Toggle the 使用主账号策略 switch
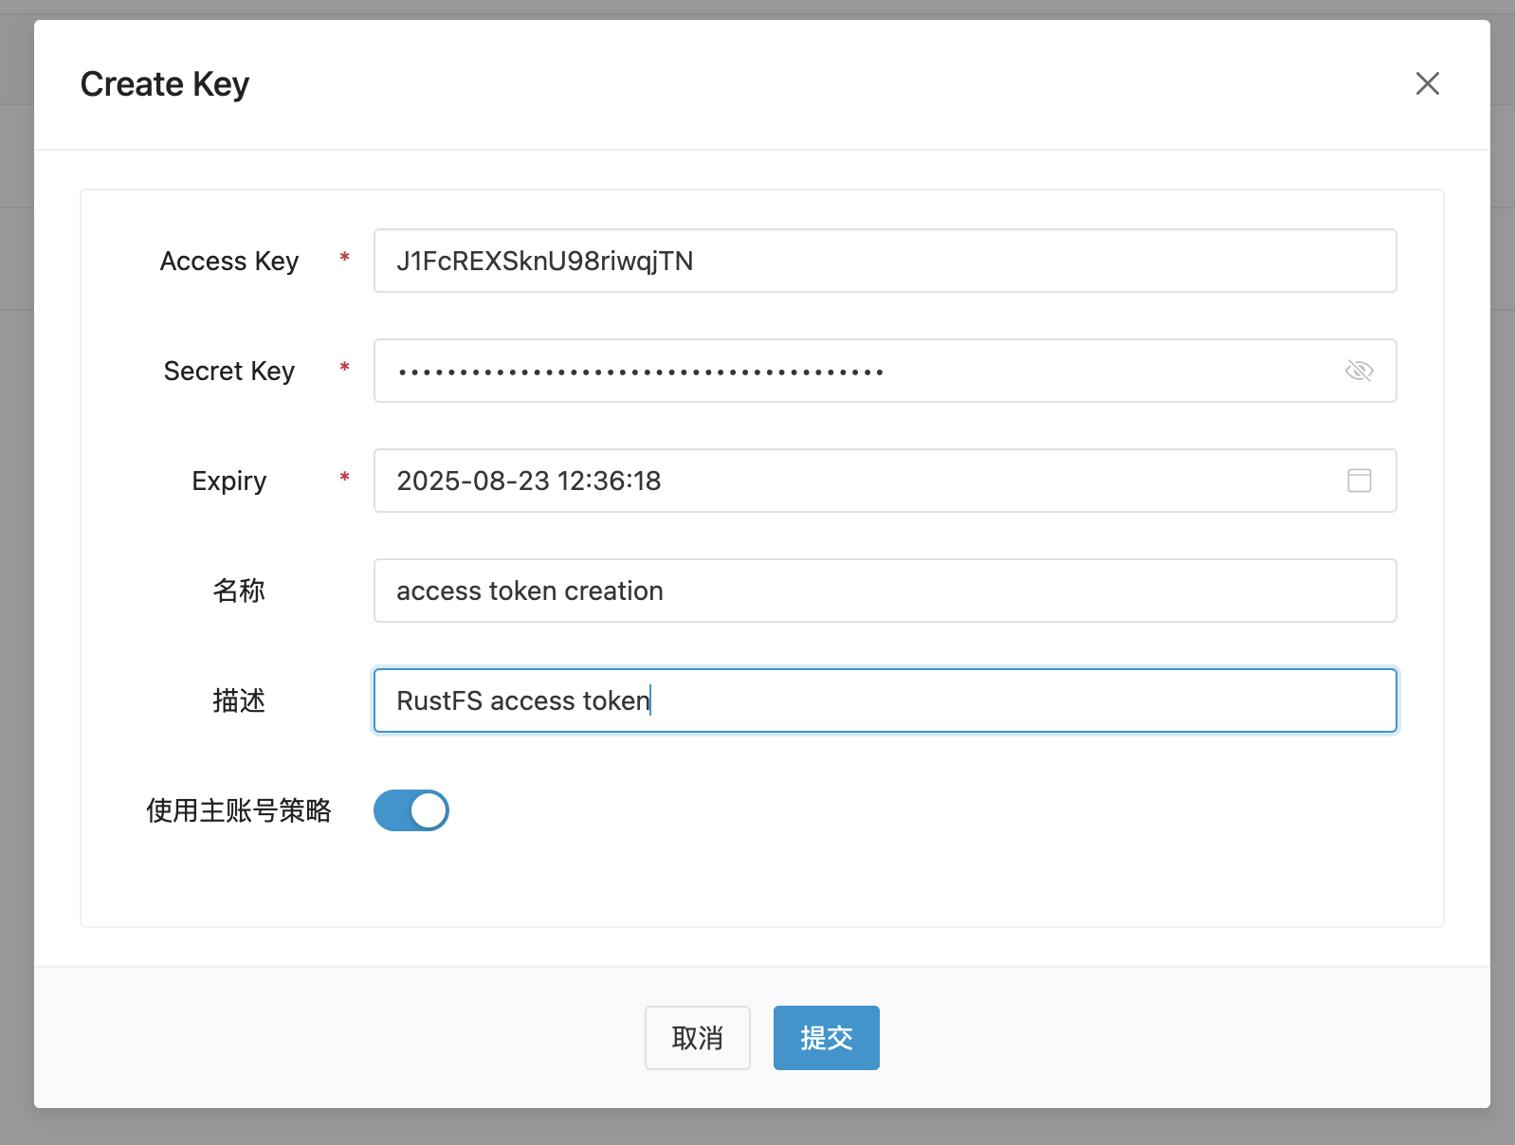The height and width of the screenshot is (1145, 1515). 411,810
